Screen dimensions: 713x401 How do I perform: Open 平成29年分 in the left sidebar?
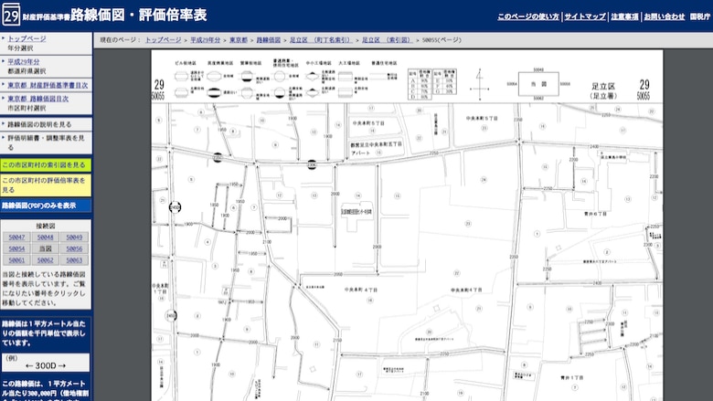pos(24,62)
